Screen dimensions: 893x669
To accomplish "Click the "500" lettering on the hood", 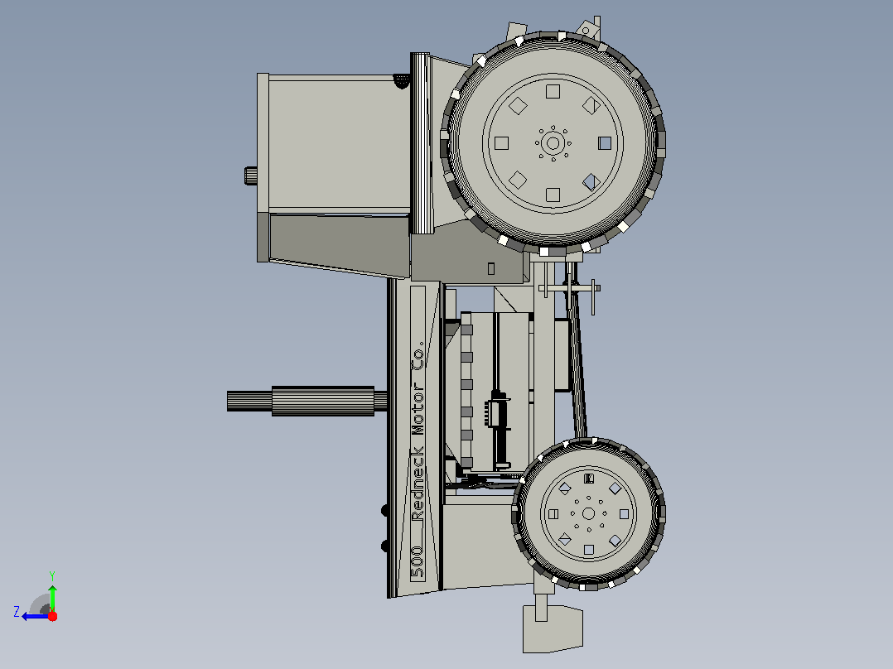I will tap(418, 561).
